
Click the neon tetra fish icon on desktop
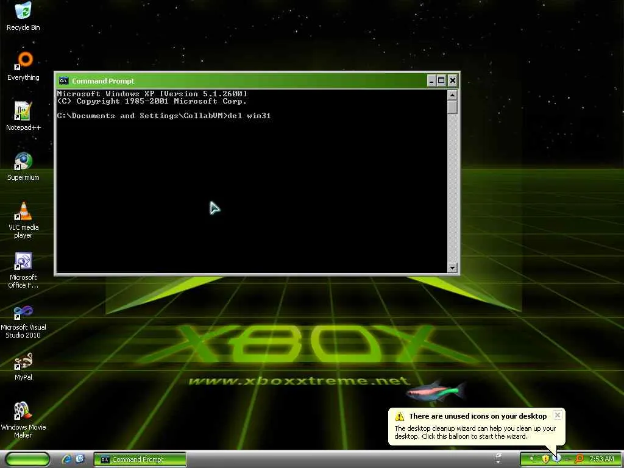(x=435, y=391)
